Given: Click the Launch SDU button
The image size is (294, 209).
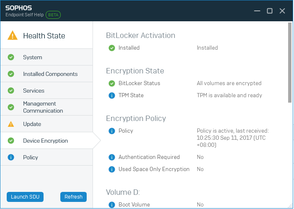Looking at the screenshot, I should point(25,197).
